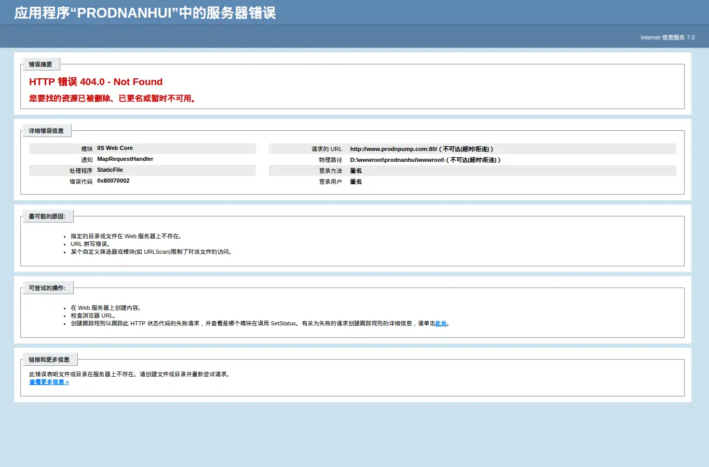The width and height of the screenshot is (709, 467).
Task: Open the '查看更多信息 »' link
Action: pos(49,382)
